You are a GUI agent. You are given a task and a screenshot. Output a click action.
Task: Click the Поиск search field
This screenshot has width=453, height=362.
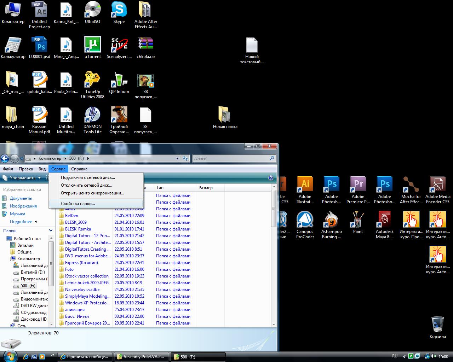tap(234, 159)
